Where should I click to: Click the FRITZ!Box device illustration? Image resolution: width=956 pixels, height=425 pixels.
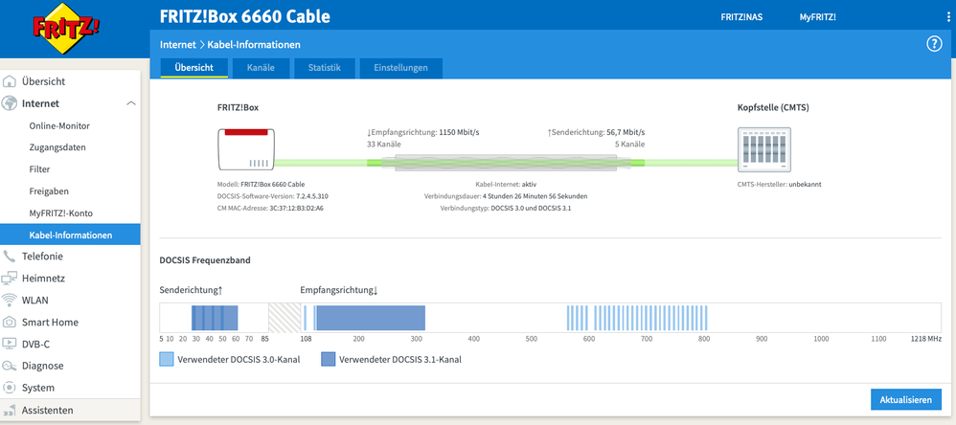pyautogui.click(x=246, y=149)
